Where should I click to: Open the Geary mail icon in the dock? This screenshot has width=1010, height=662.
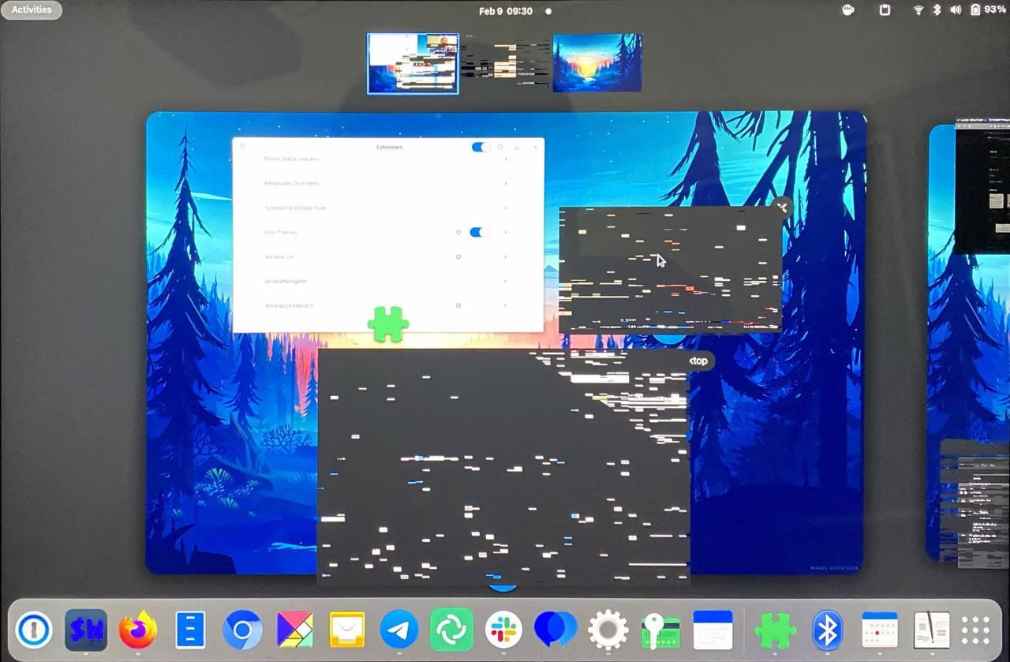coord(346,630)
